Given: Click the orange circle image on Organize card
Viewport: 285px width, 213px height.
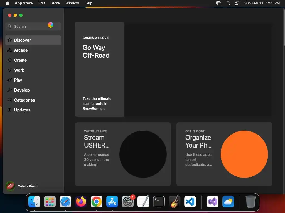Looking at the screenshot, I should (x=244, y=154).
